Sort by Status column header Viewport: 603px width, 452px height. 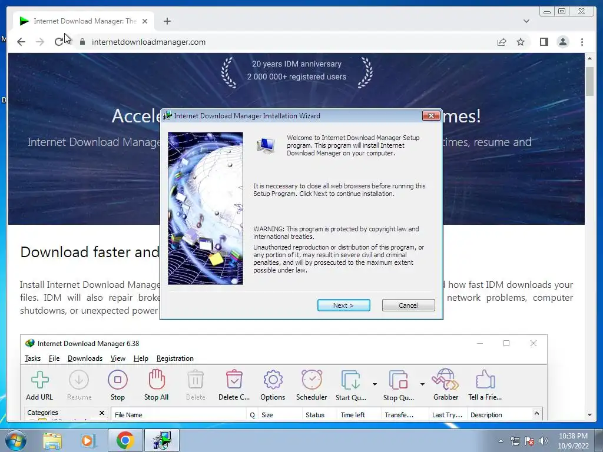pos(319,415)
